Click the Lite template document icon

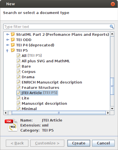click(18, 98)
